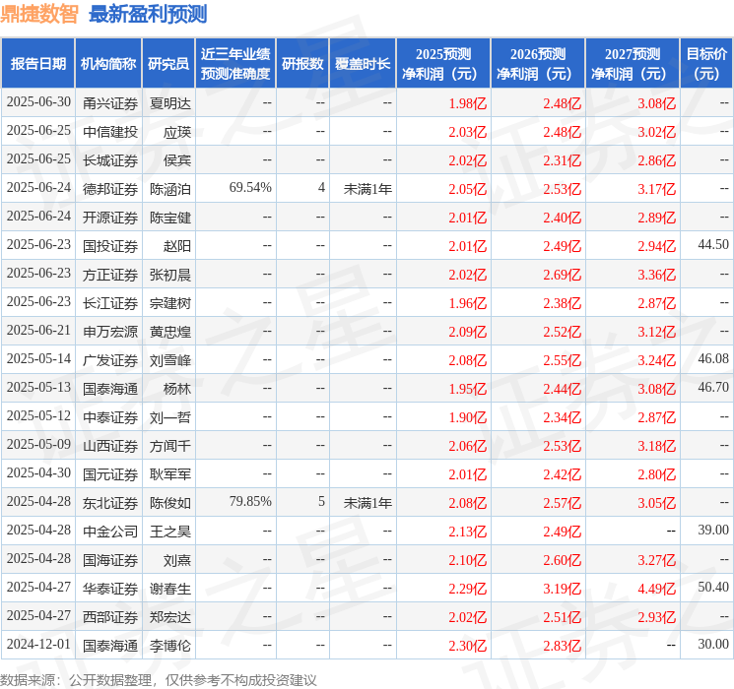
Task: Click accuracy value 79.85%
Action: coord(250,502)
